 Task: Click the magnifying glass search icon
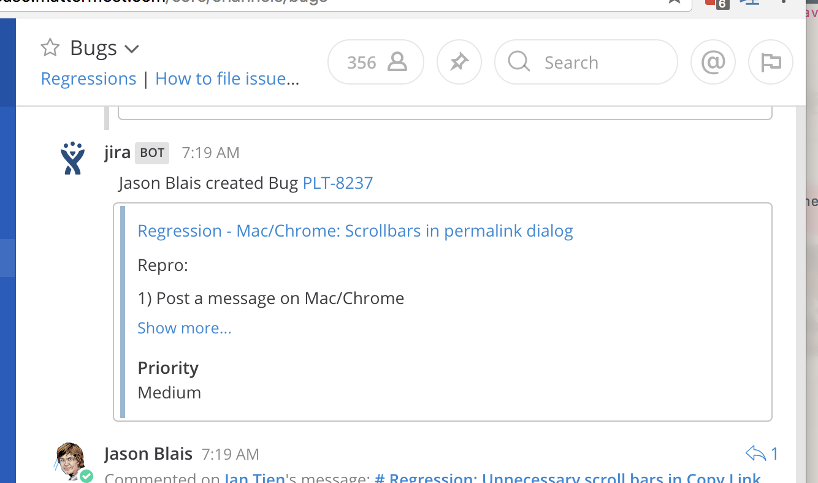(x=519, y=62)
